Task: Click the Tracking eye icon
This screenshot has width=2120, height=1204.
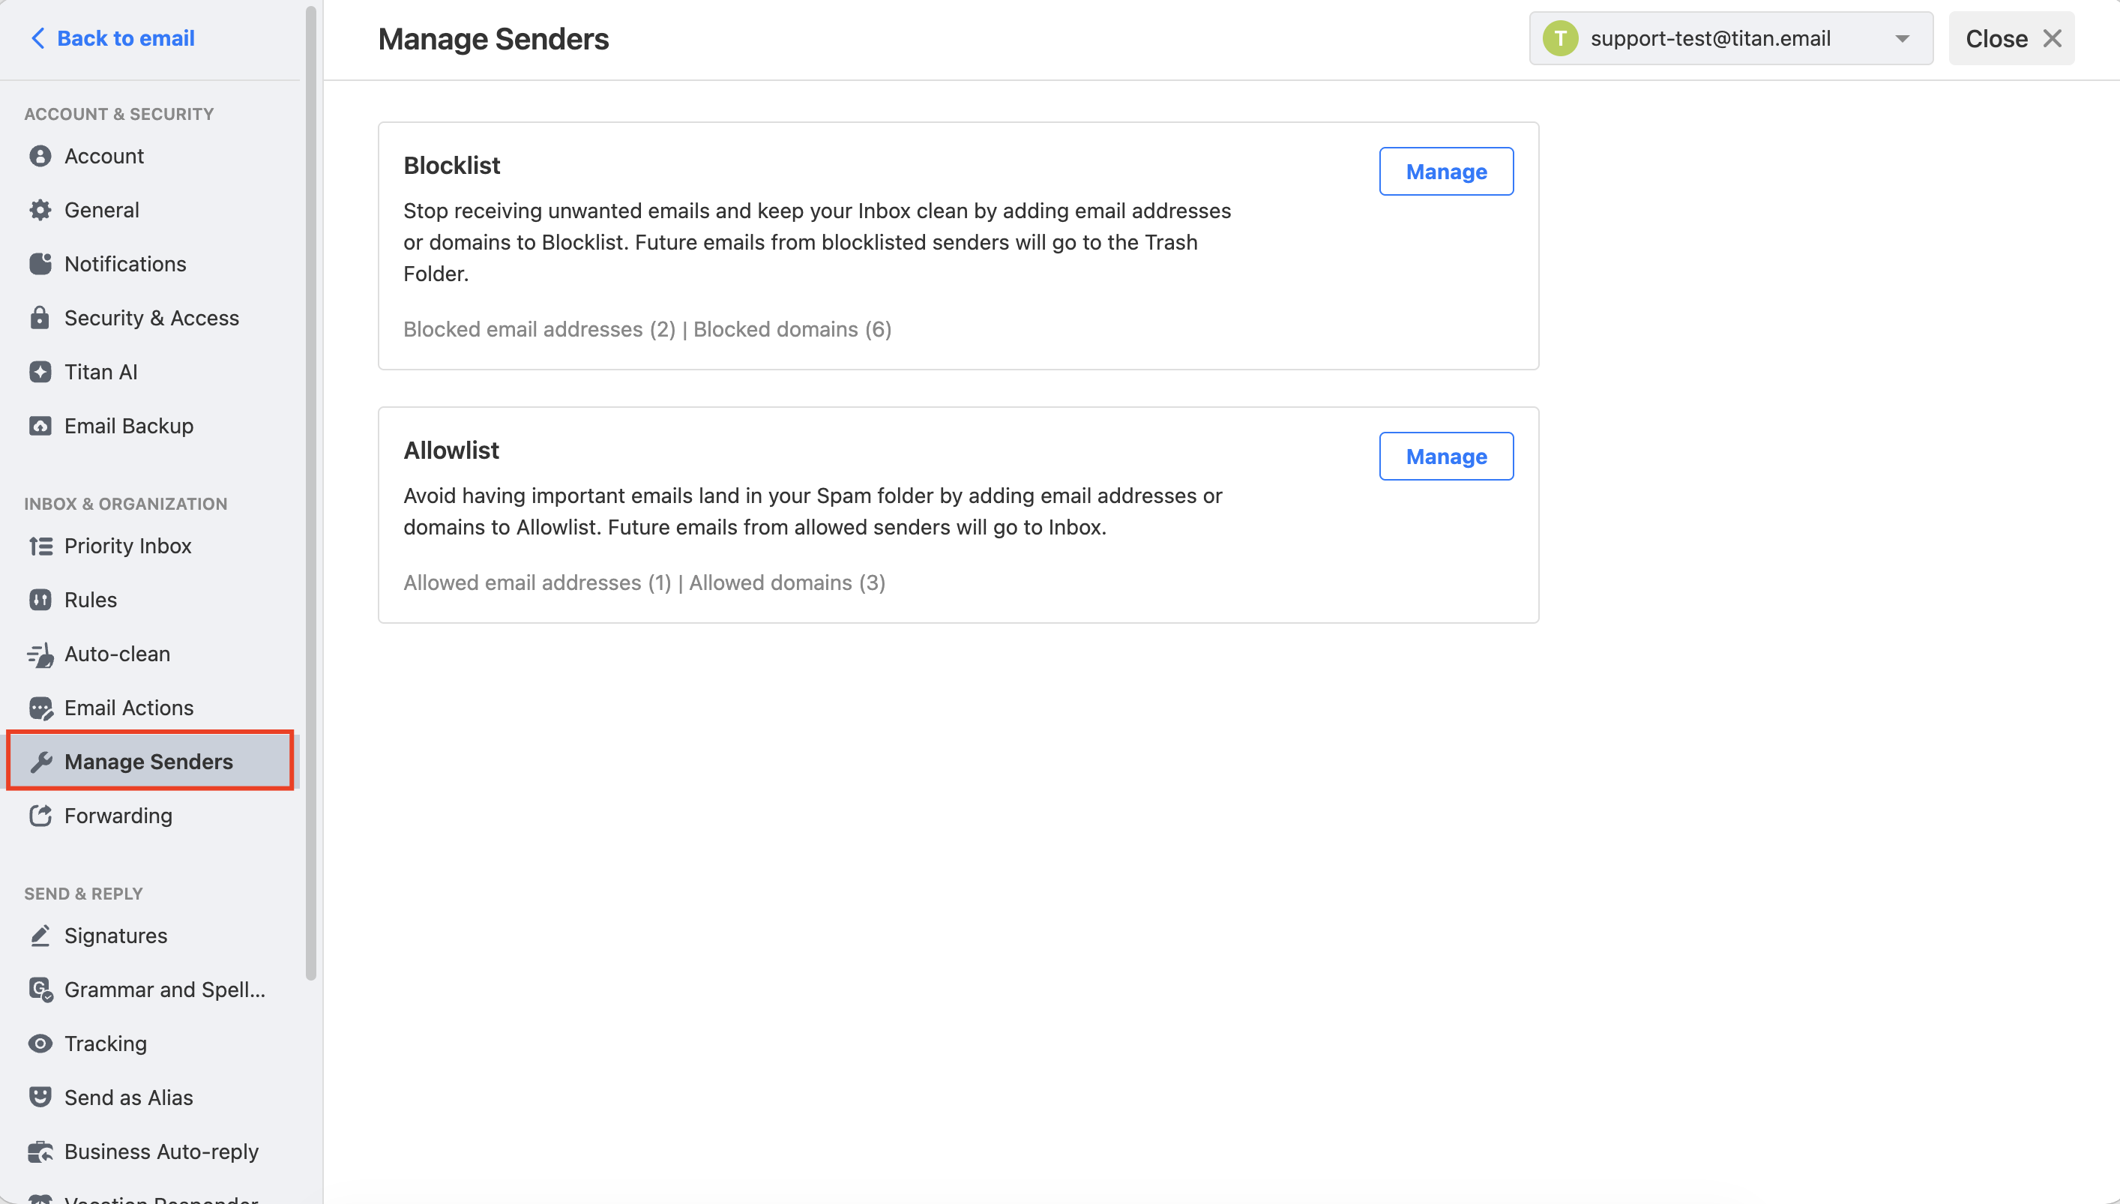Action: [x=40, y=1044]
